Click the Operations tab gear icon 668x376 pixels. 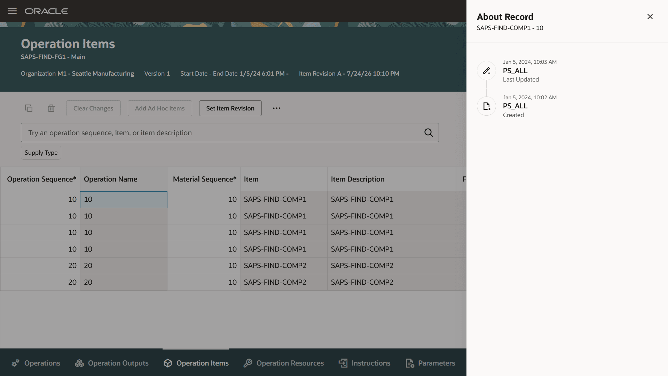(15, 363)
